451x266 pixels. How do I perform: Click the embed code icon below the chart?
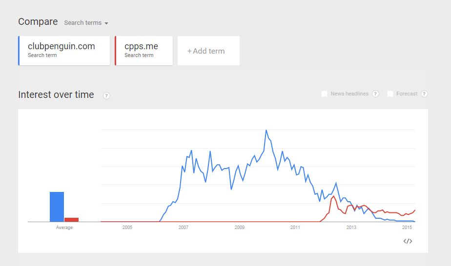pyautogui.click(x=408, y=241)
